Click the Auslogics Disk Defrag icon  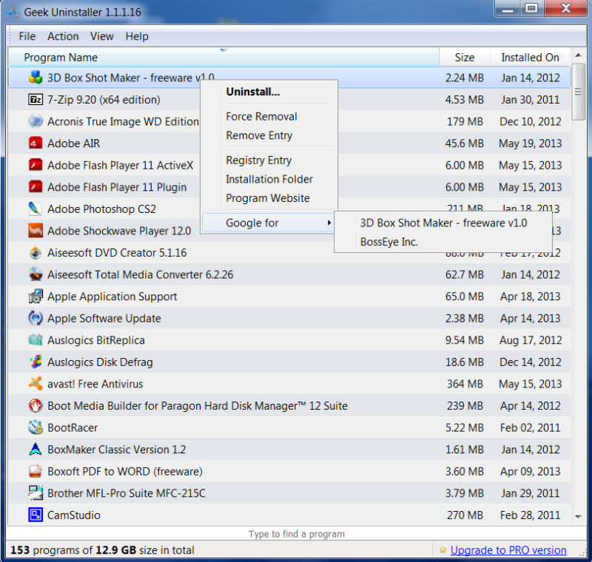[x=36, y=362]
